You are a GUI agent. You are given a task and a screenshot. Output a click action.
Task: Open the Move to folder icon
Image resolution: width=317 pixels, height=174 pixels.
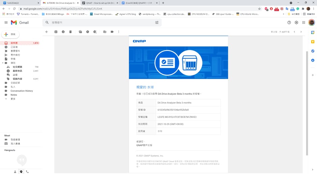(x=105, y=32)
